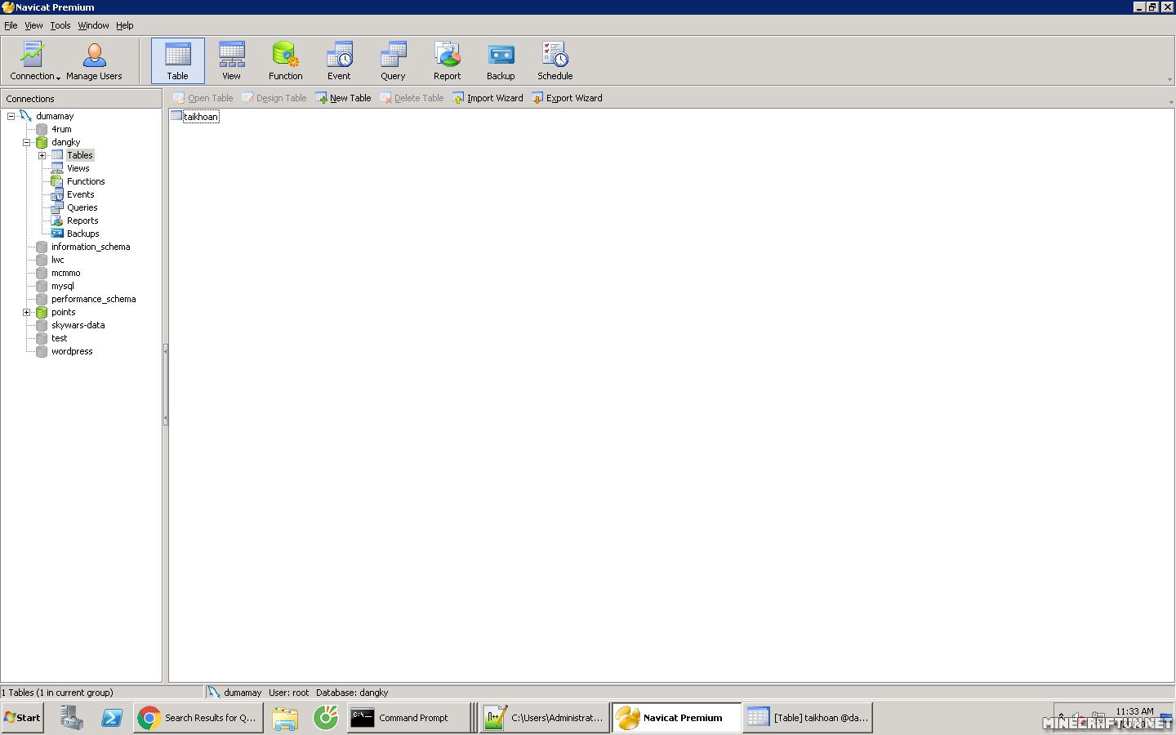Click the "Database: dangky" status bar text
The height and width of the screenshot is (735, 1176).
pos(352,693)
